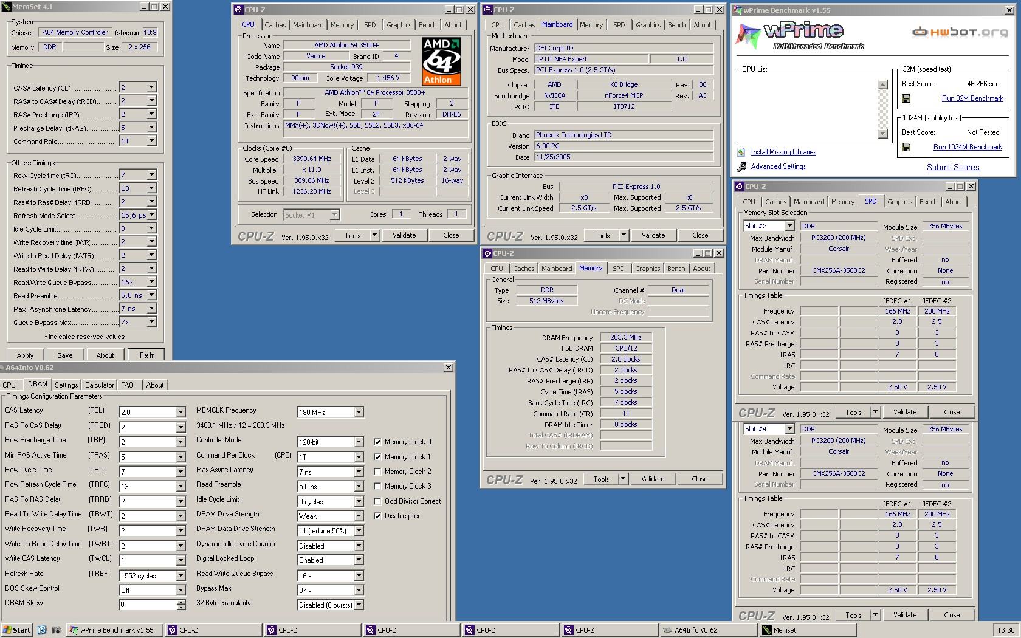
Task: Enable Odd Divisor Correct checkbox
Action: (377, 501)
